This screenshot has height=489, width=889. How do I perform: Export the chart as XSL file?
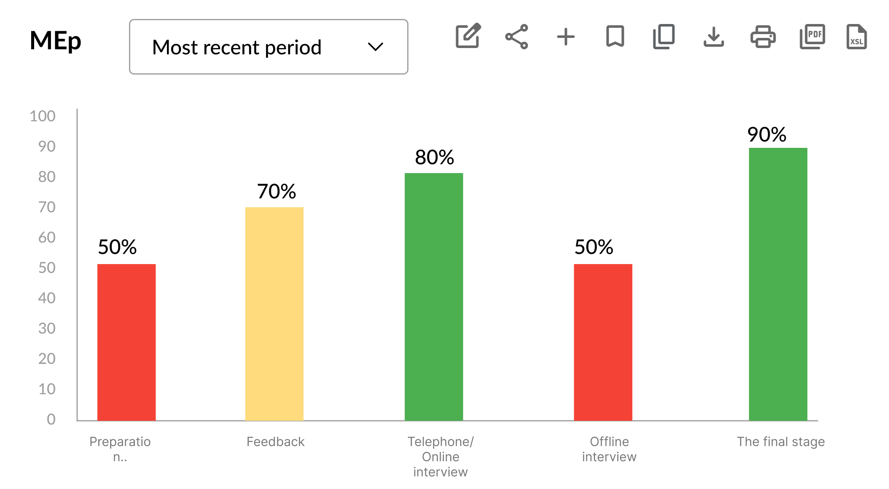[x=857, y=37]
